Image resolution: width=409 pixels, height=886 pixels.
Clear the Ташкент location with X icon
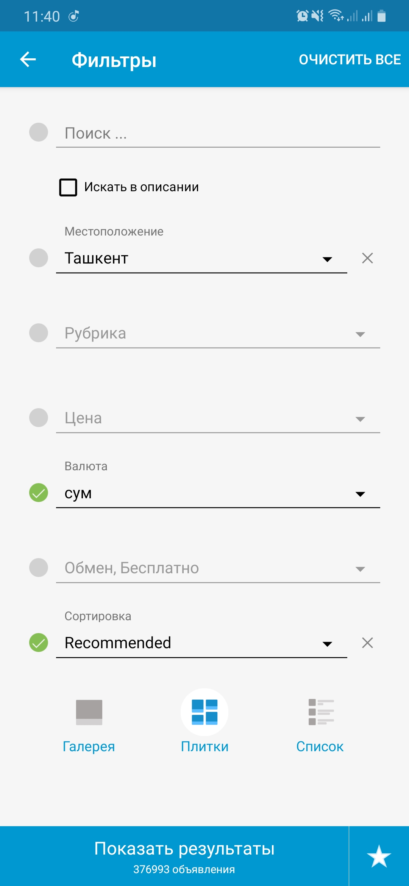(367, 258)
